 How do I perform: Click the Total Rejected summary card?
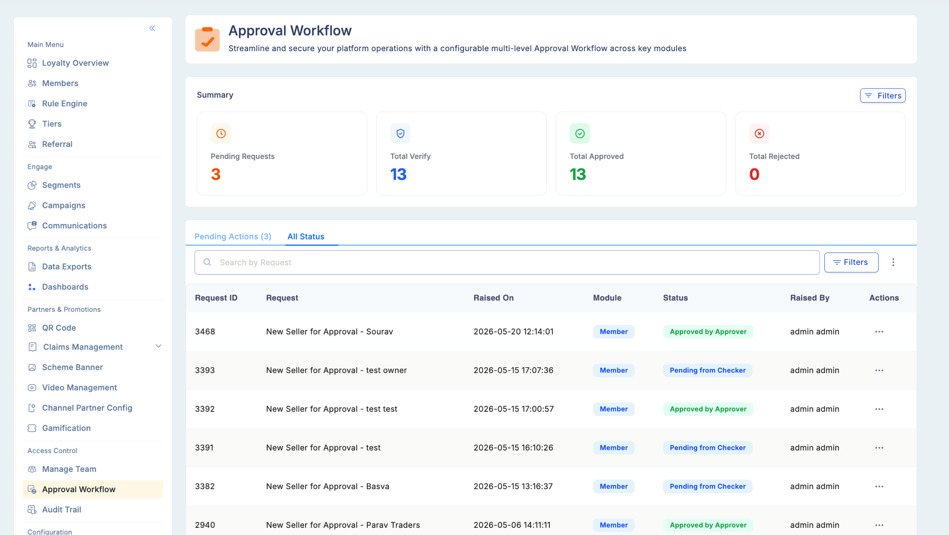(x=820, y=154)
